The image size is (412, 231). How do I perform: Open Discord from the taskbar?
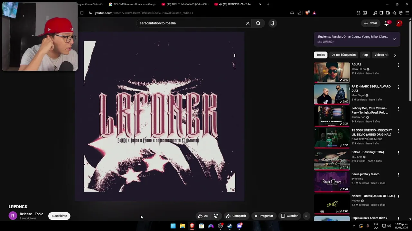pos(239,226)
